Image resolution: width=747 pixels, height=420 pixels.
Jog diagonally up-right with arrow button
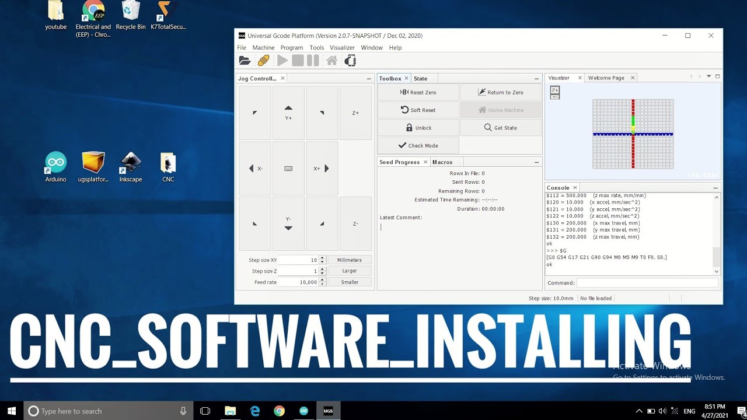(x=322, y=113)
